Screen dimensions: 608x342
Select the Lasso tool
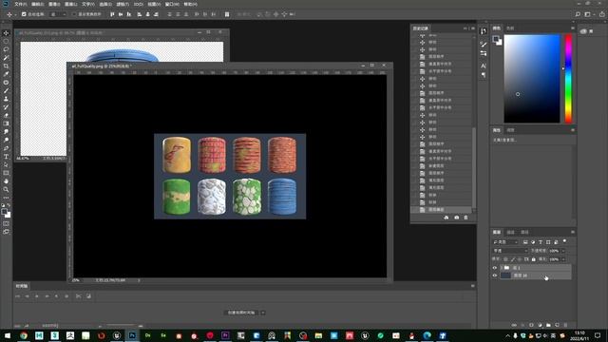click(x=6, y=49)
